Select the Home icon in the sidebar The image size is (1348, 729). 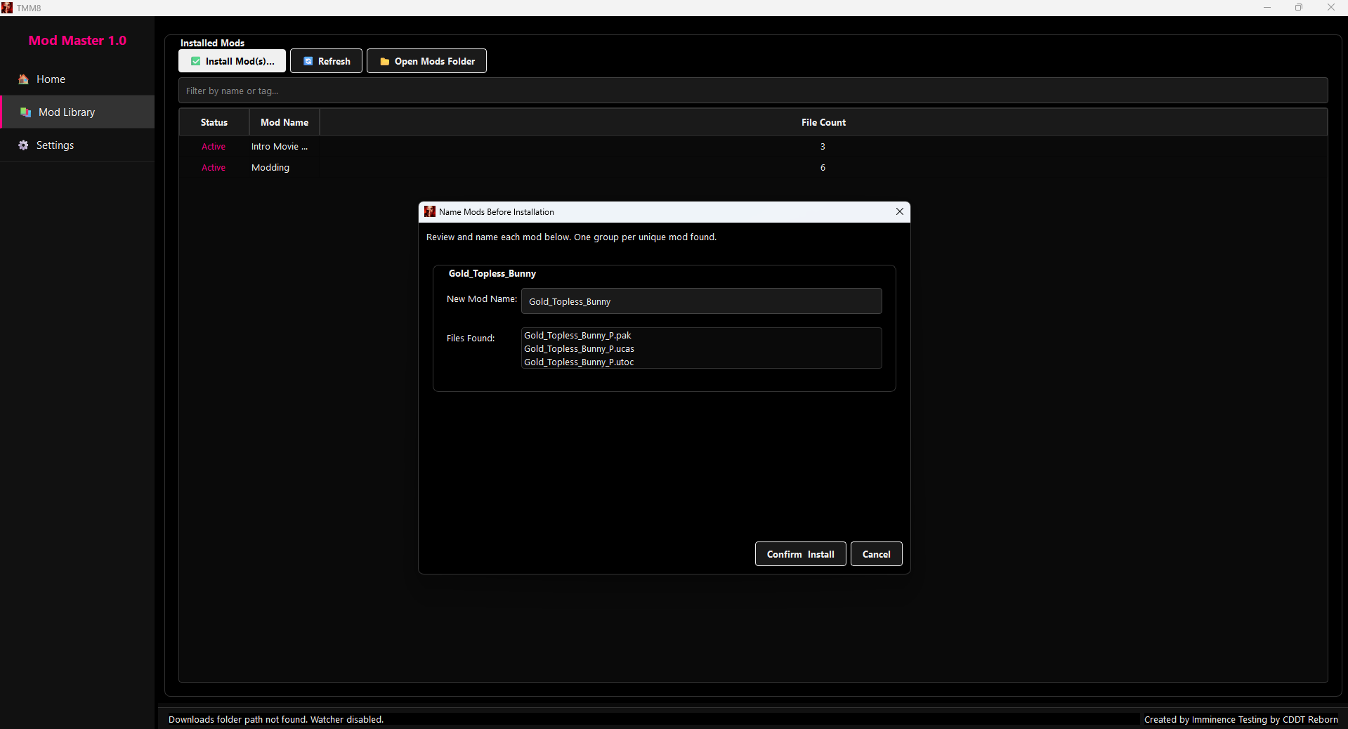tap(23, 79)
